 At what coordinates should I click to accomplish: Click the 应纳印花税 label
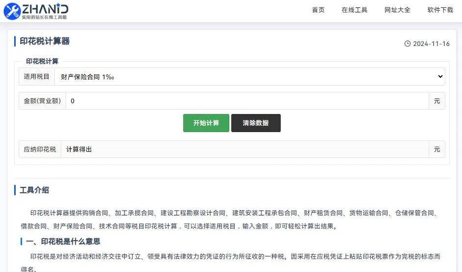[x=40, y=149]
